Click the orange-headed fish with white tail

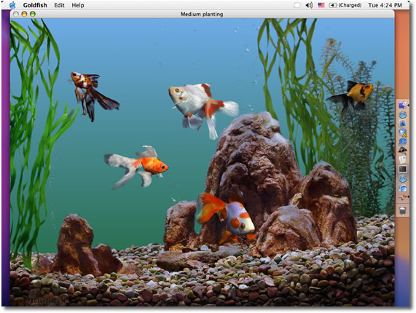click(x=136, y=167)
